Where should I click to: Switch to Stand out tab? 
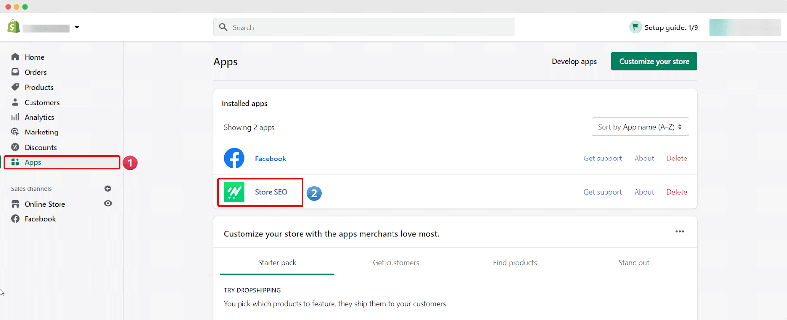coord(634,263)
